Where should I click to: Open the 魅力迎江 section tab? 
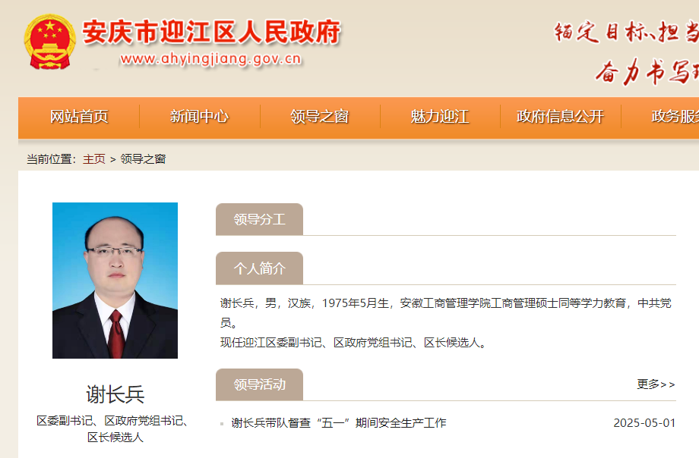(439, 118)
